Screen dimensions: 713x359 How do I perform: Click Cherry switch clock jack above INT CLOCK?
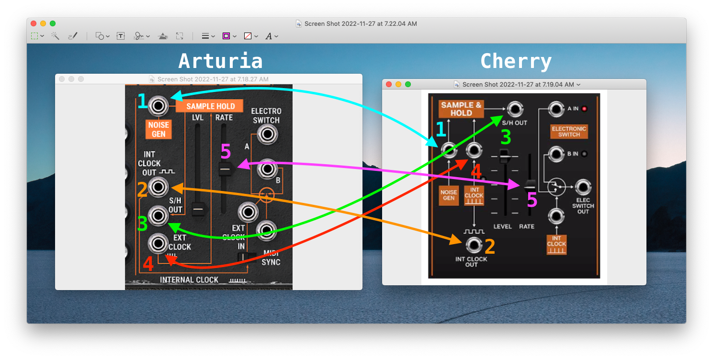tap(556, 217)
